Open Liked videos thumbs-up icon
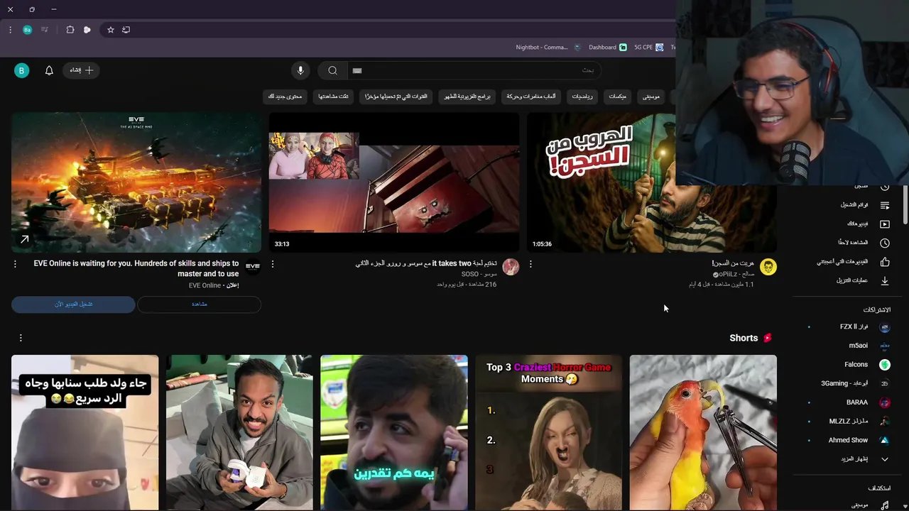 [x=885, y=261]
